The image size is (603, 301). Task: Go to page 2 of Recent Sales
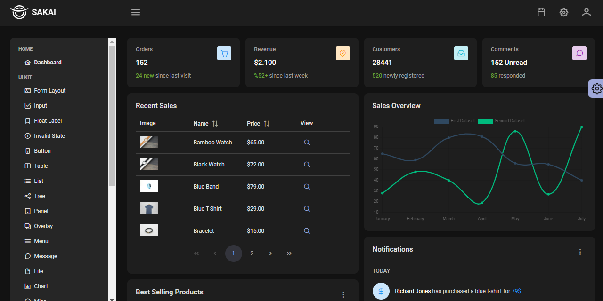(252, 253)
